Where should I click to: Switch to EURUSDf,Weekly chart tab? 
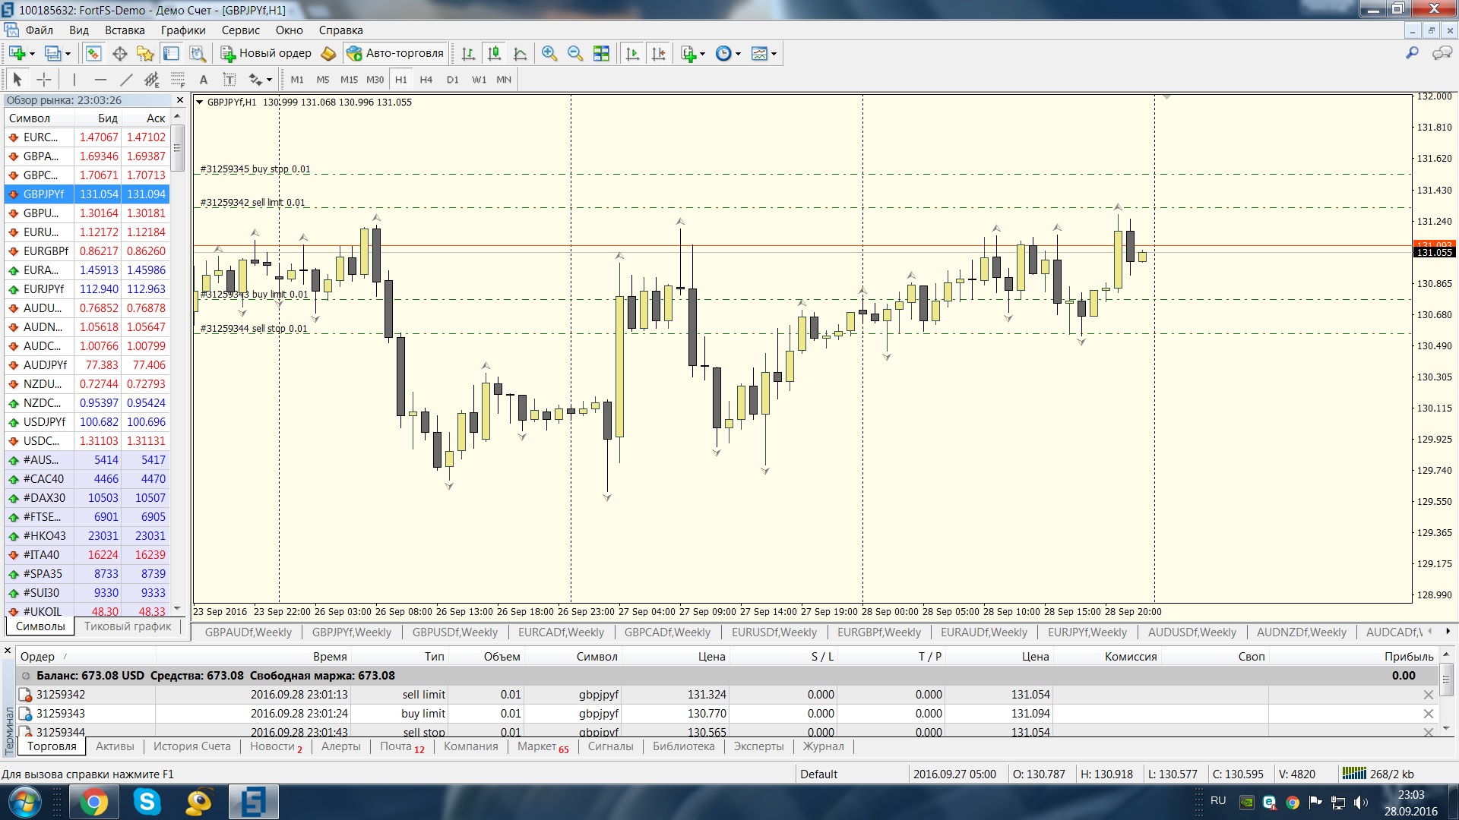[774, 632]
